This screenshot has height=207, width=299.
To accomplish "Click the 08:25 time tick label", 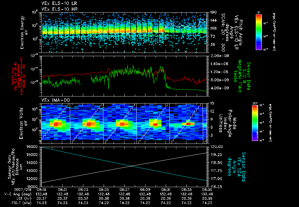I will point(104,189).
